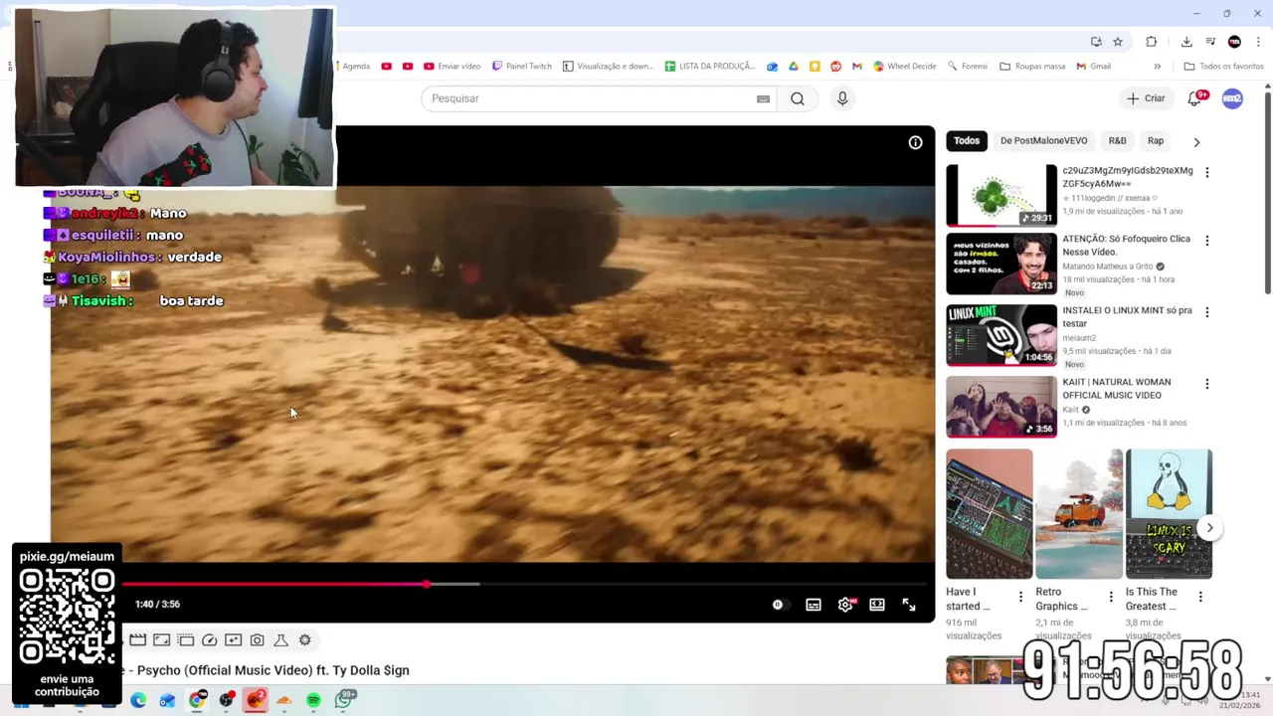Viewport: 1273px width, 716px height.
Task: Open options menu for the c29uZ3Mg video
Action: point(1207,173)
